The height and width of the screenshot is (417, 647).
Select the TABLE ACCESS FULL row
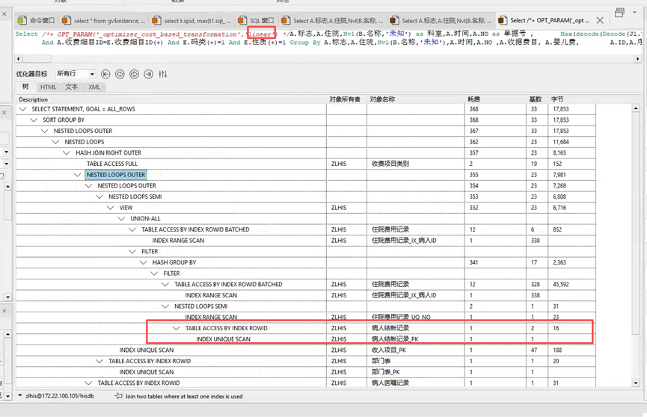point(306,164)
